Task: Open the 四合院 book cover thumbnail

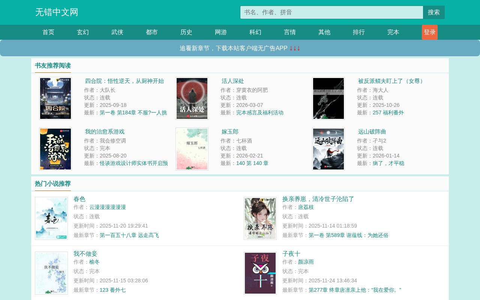Action: point(55,98)
